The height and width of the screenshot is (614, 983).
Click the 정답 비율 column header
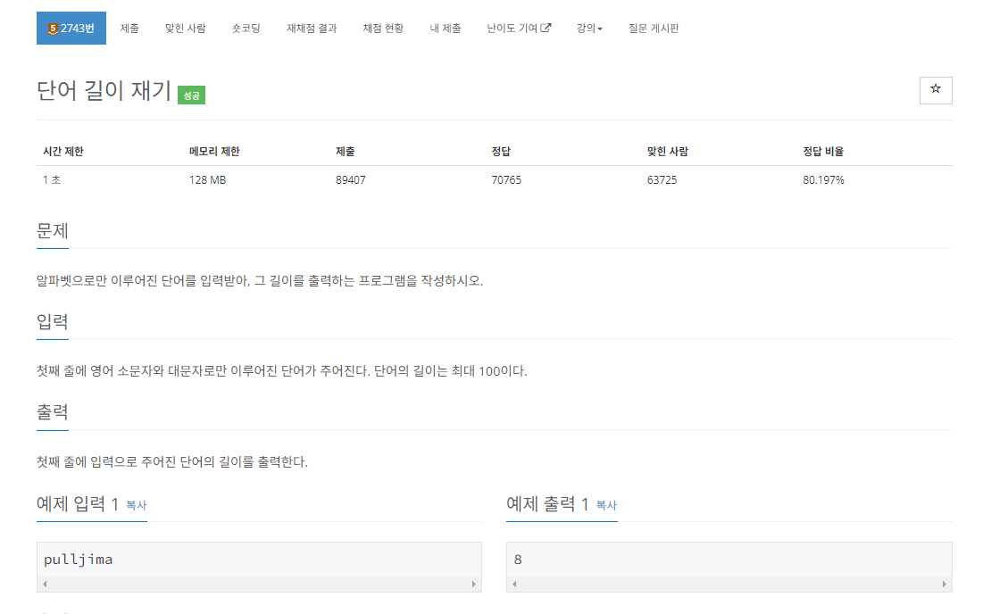tap(823, 151)
